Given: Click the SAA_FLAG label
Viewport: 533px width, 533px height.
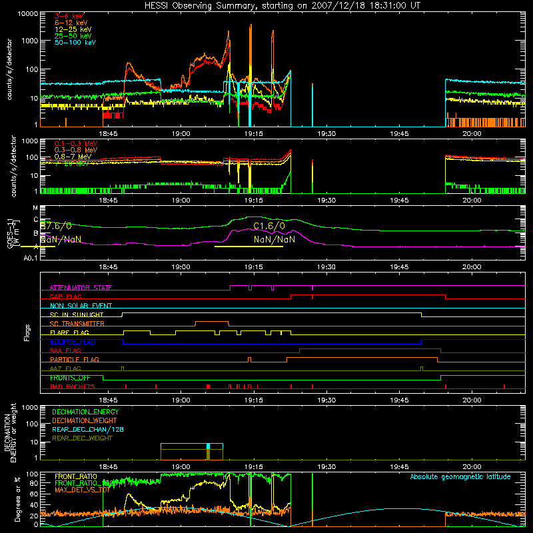Looking at the screenshot, I should (65, 350).
